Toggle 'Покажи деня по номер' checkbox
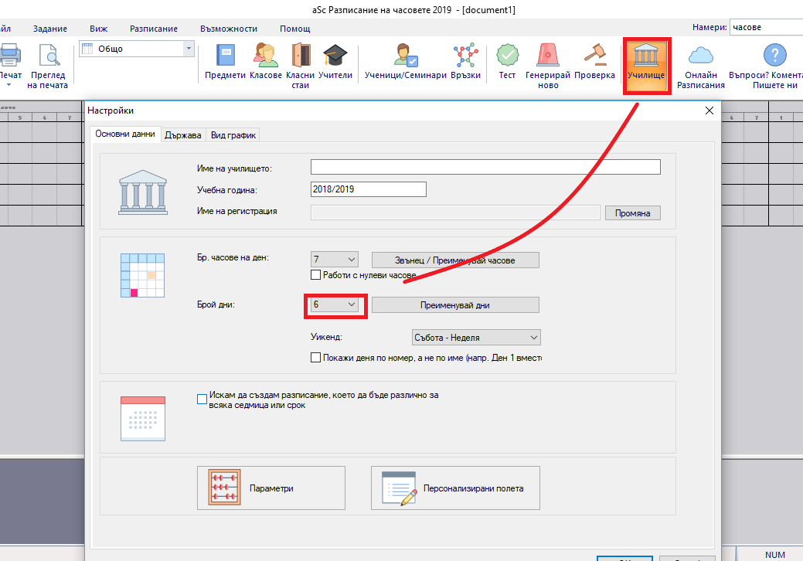This screenshot has height=561, width=803. point(315,358)
